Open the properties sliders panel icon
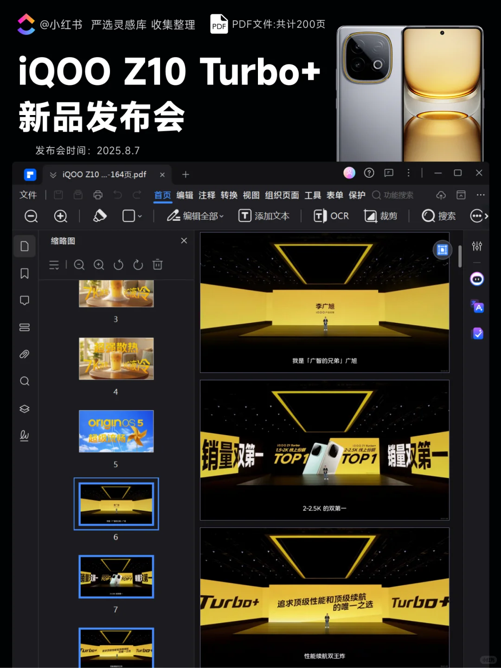This screenshot has width=501, height=668. (477, 246)
